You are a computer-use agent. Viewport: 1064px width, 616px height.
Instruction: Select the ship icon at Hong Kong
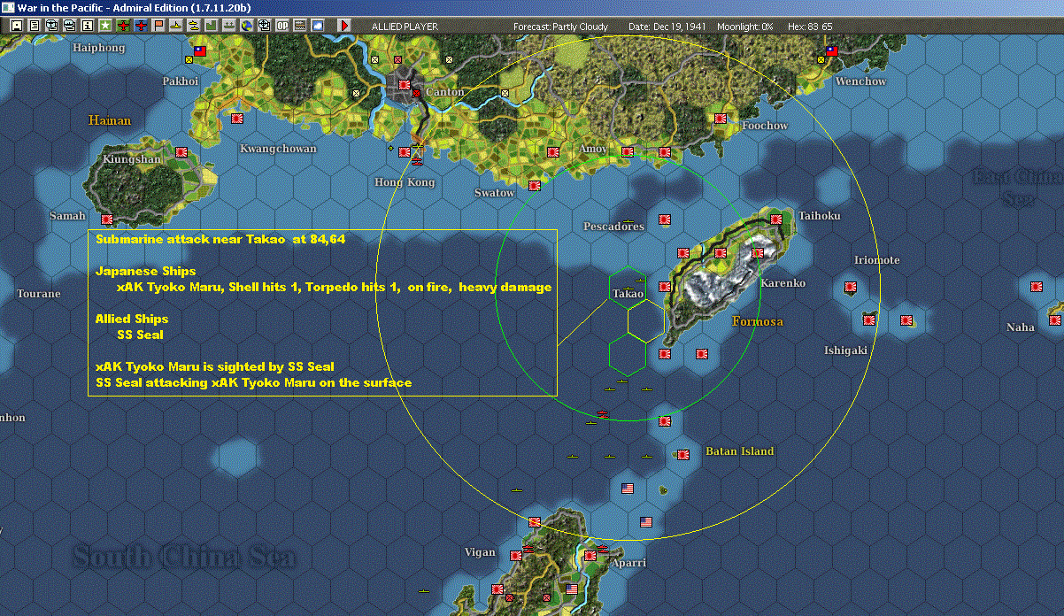pyautogui.click(x=418, y=161)
